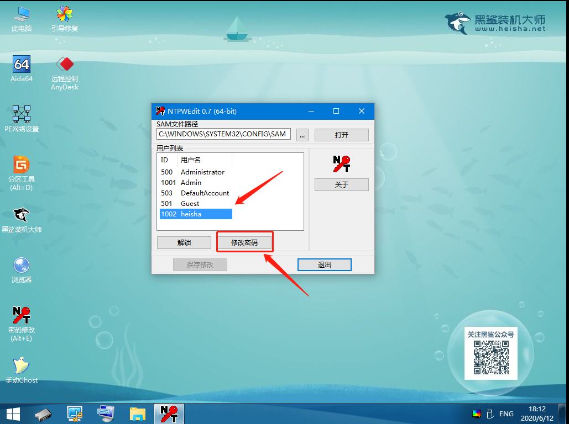Open the Aida64 desktop icon
The width and height of the screenshot is (569, 424).
pyautogui.click(x=22, y=65)
